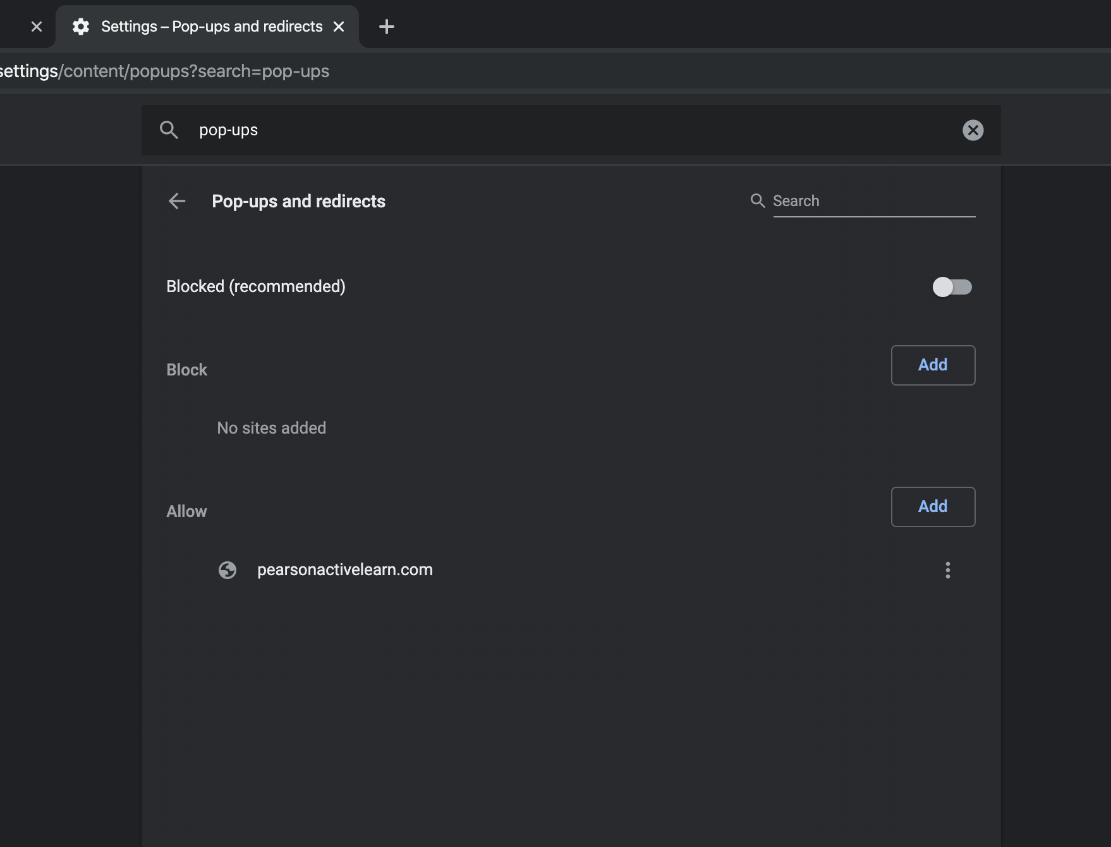Open more actions for pearsonactivelearn.com
This screenshot has height=847, width=1111.
[947, 570]
